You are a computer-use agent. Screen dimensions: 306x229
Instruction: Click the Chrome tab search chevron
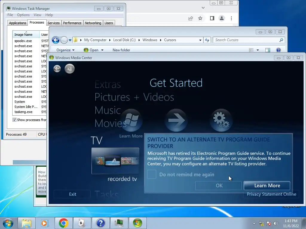point(203,8)
